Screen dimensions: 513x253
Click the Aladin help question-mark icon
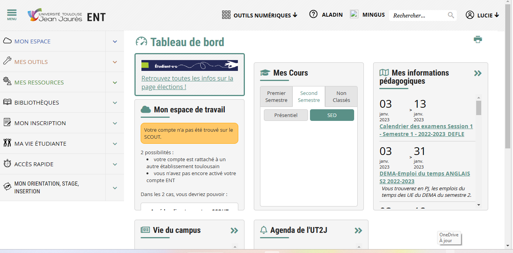coord(313,14)
